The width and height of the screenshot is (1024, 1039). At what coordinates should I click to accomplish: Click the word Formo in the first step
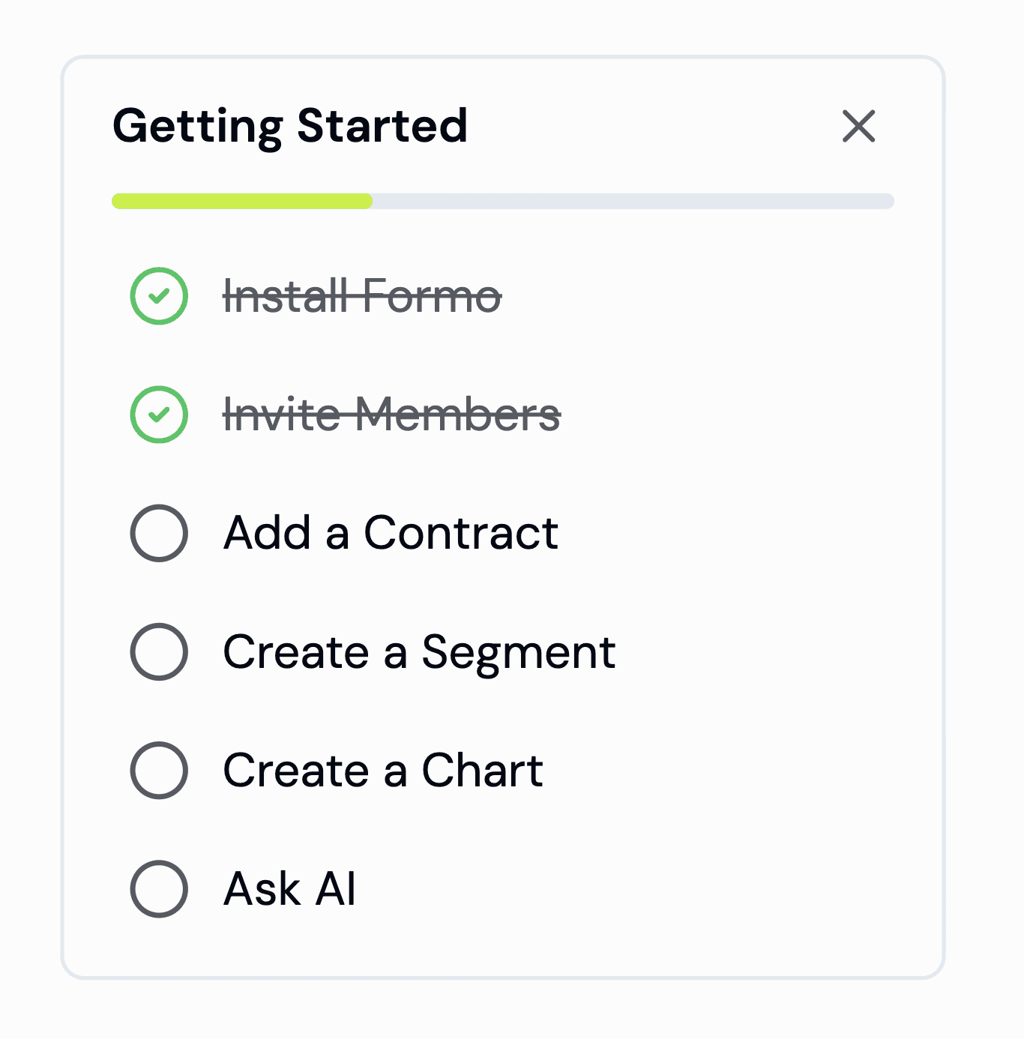click(432, 296)
